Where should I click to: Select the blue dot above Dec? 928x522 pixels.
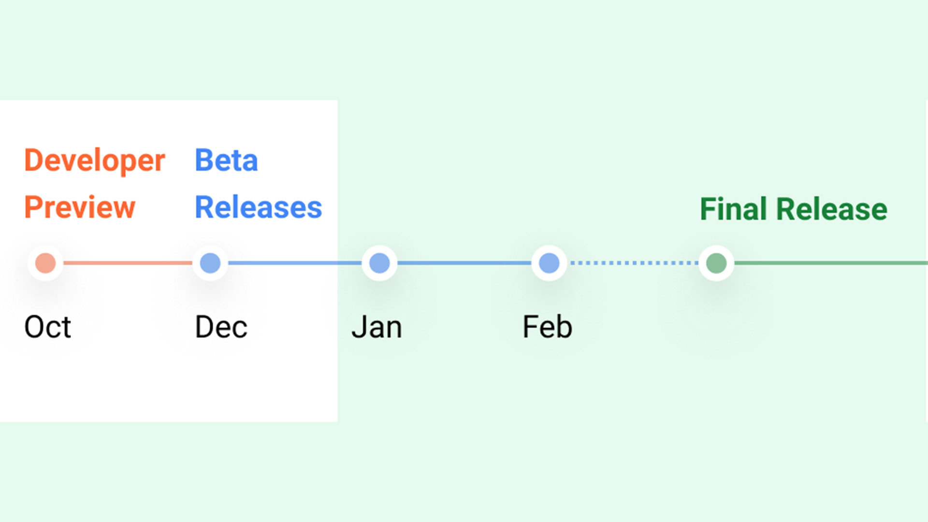coord(210,263)
